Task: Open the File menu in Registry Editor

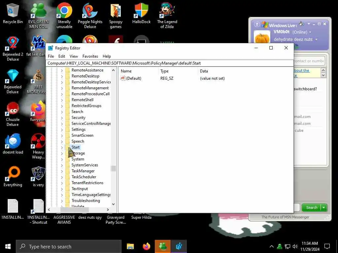Action: coord(51,56)
